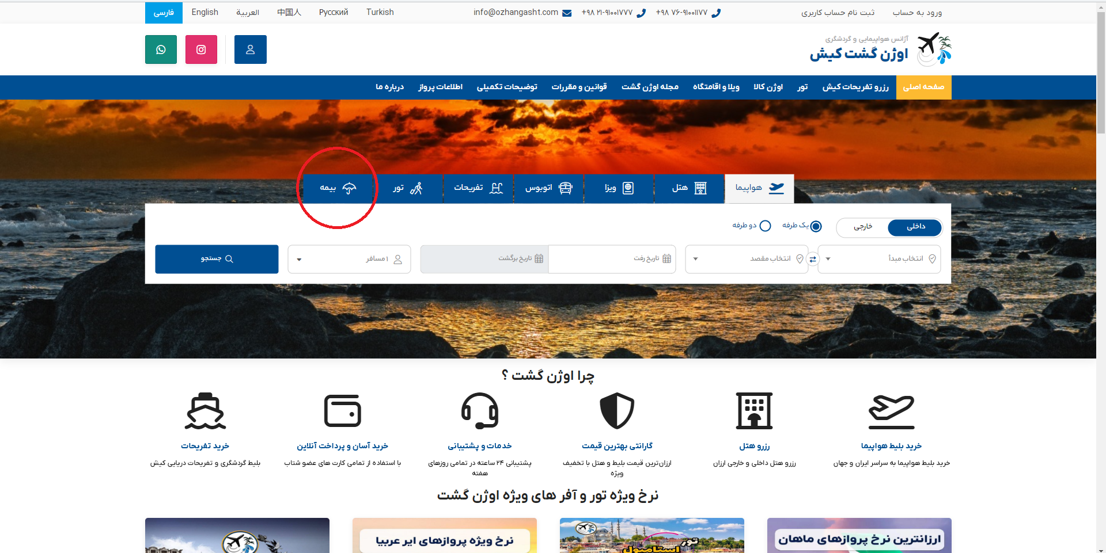Switch to the هتل booking tab
This screenshot has height=553, width=1106.
(689, 188)
